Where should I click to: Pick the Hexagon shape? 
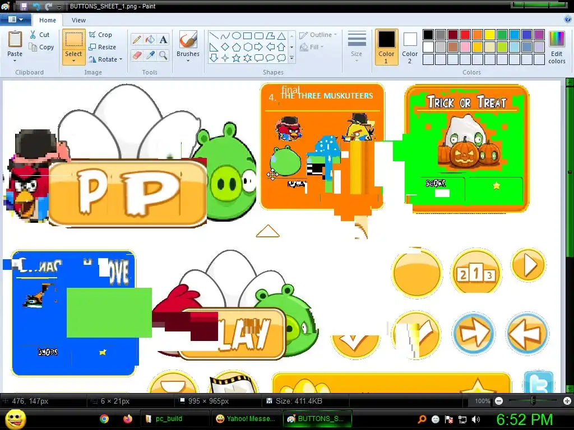coord(248,47)
